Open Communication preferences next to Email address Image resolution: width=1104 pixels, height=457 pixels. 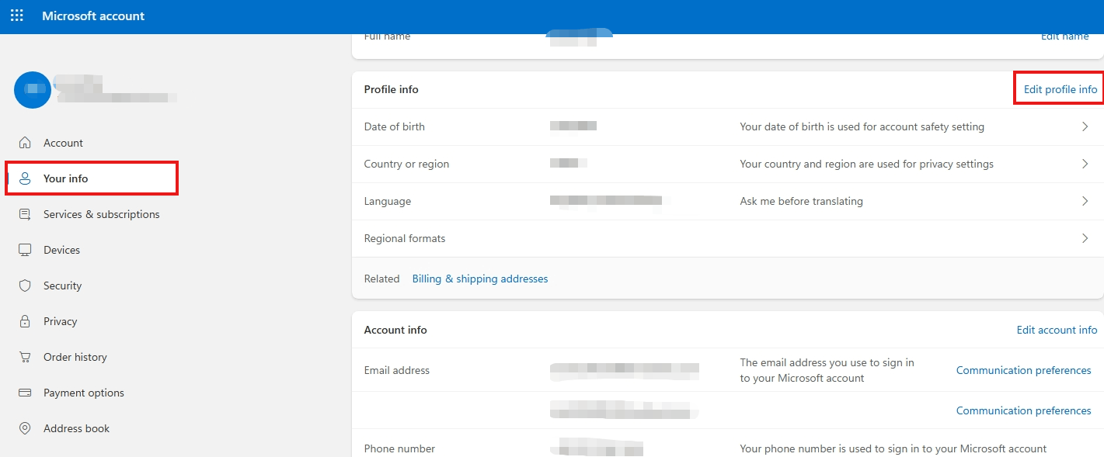coord(1023,370)
